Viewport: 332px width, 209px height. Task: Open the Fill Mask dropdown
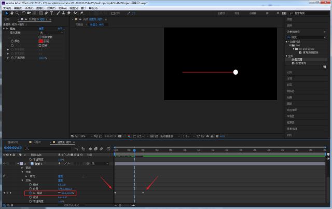51,33
